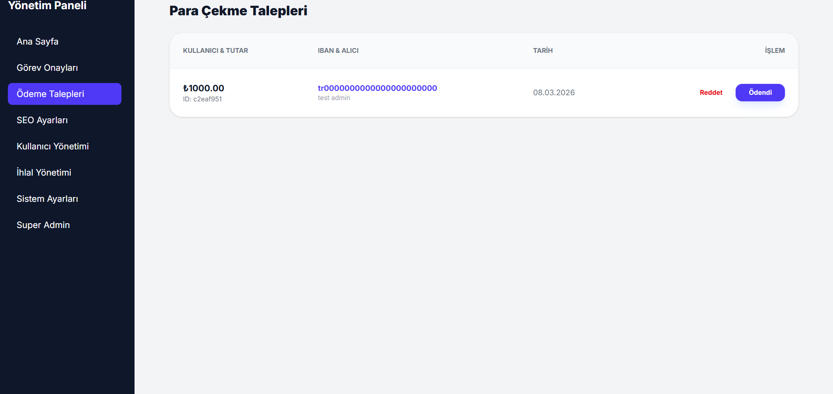Image resolution: width=833 pixels, height=394 pixels.
Task: Open Sistem Ayarları from the sidebar
Action: tap(47, 199)
